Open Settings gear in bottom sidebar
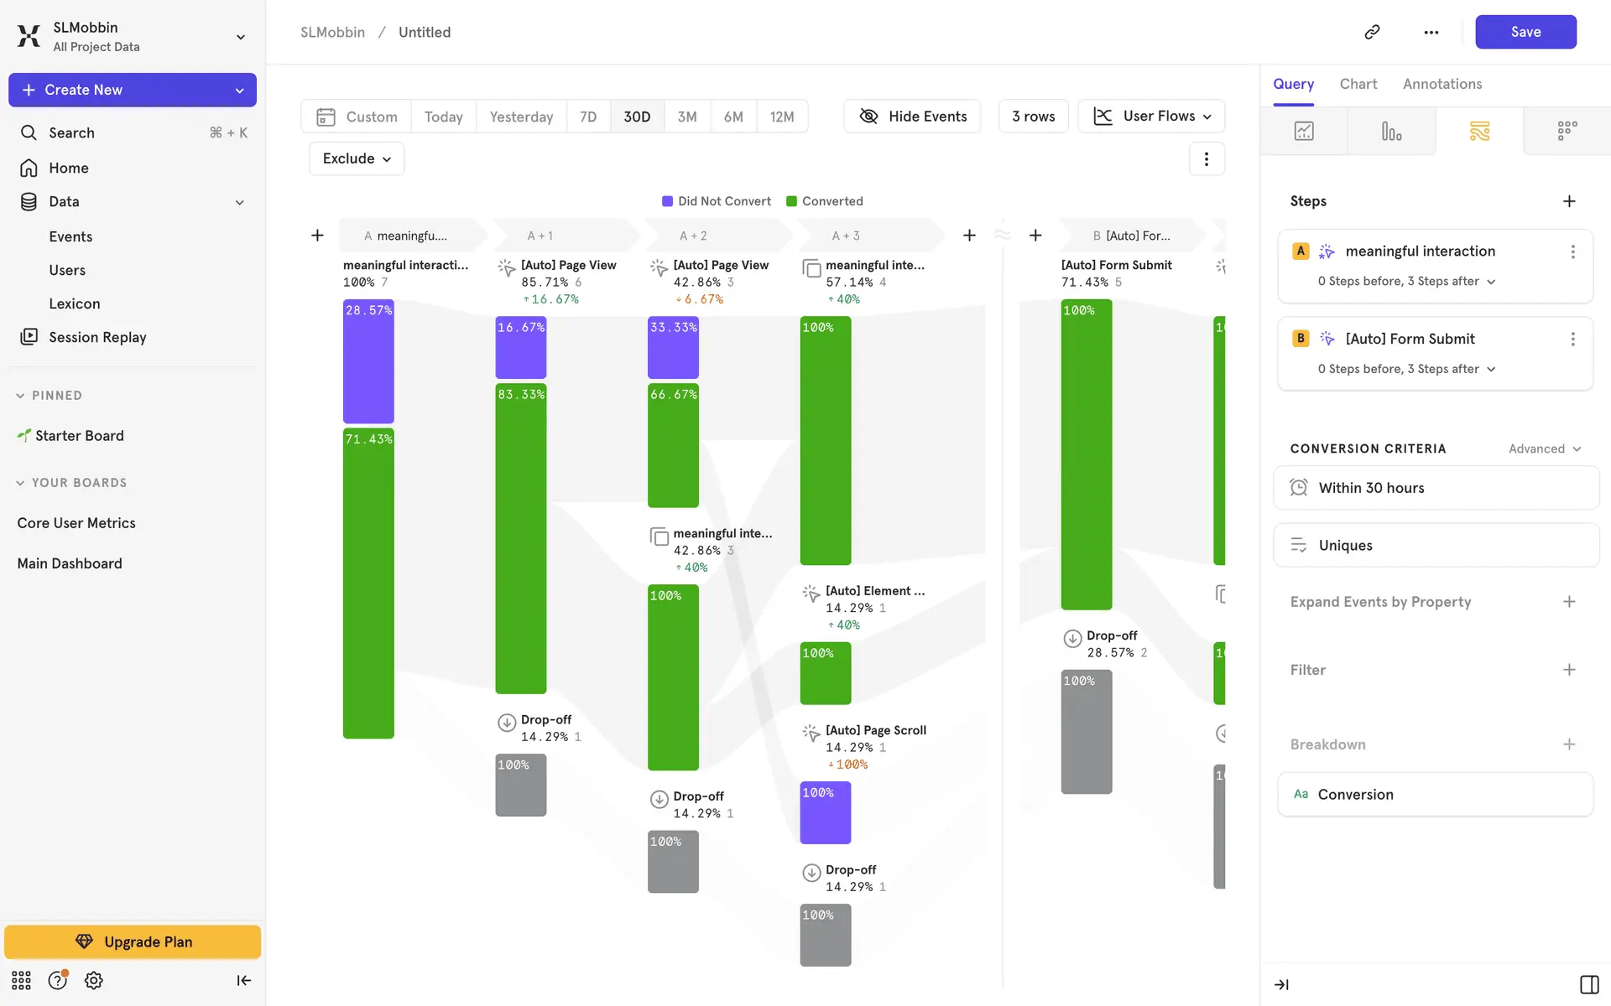Viewport: 1611px width, 1006px height. pyautogui.click(x=94, y=980)
